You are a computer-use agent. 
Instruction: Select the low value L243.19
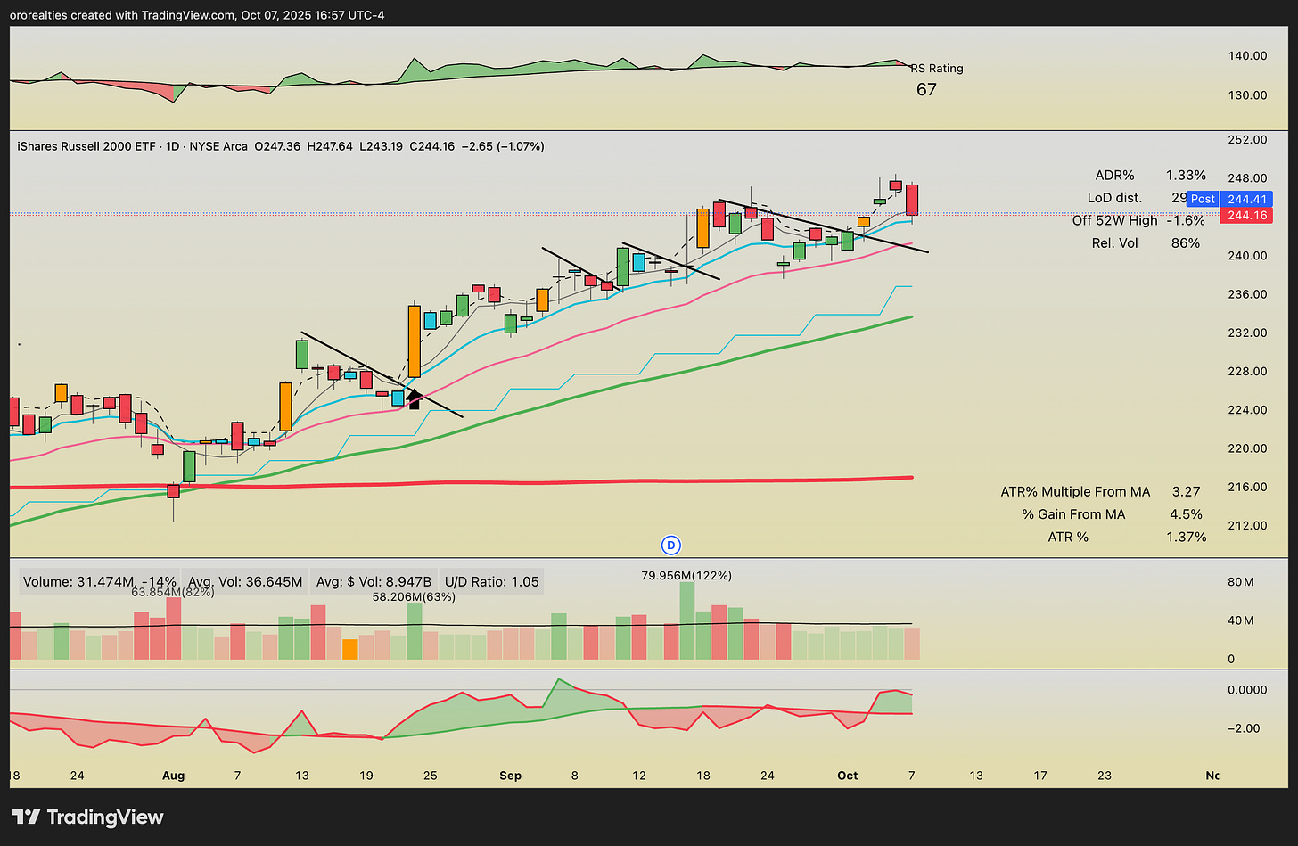click(x=381, y=146)
